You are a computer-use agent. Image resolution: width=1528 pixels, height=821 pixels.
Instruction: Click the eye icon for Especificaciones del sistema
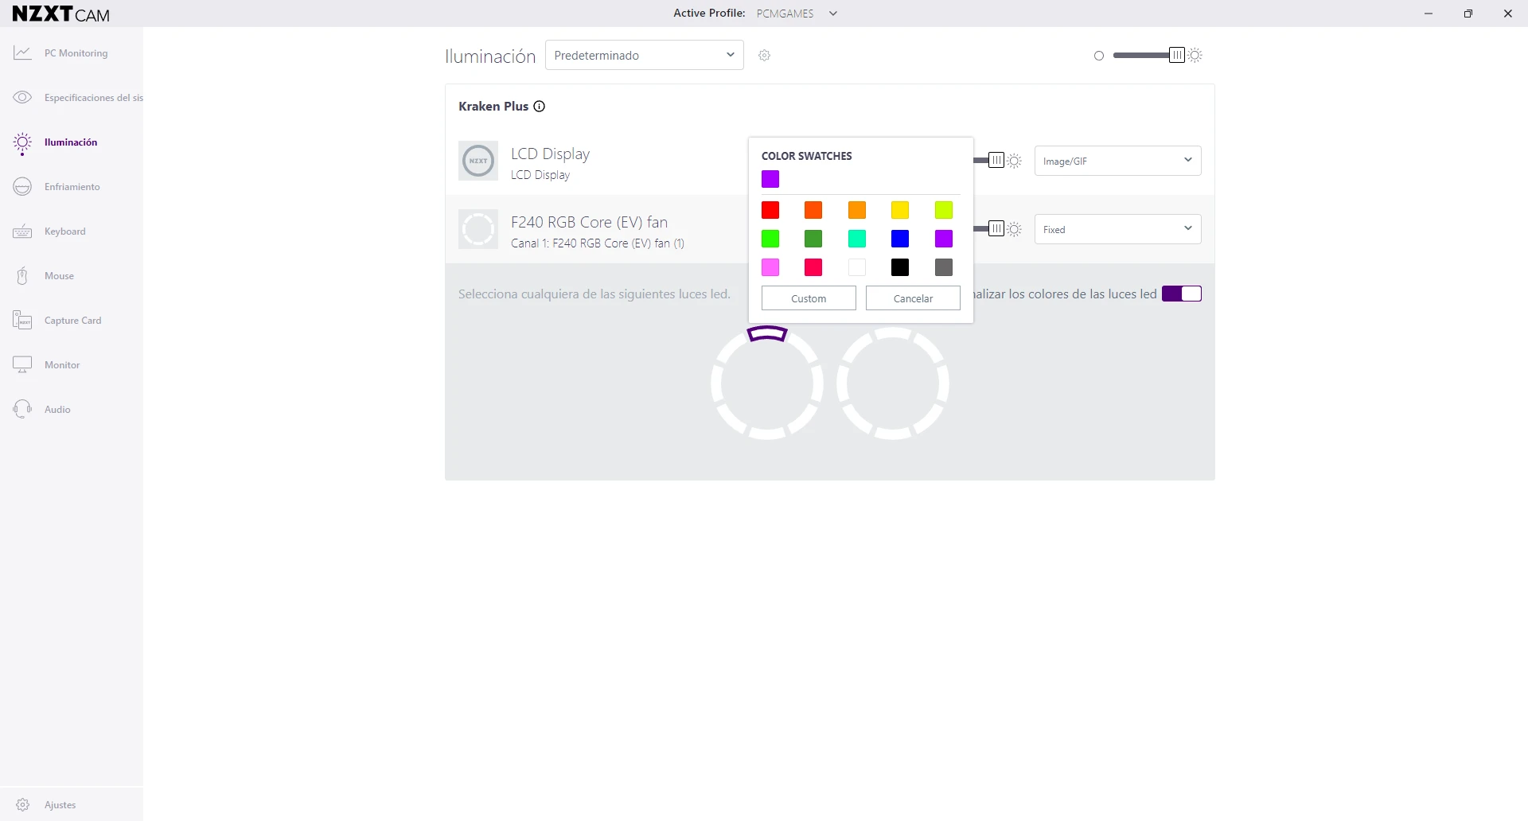click(22, 97)
